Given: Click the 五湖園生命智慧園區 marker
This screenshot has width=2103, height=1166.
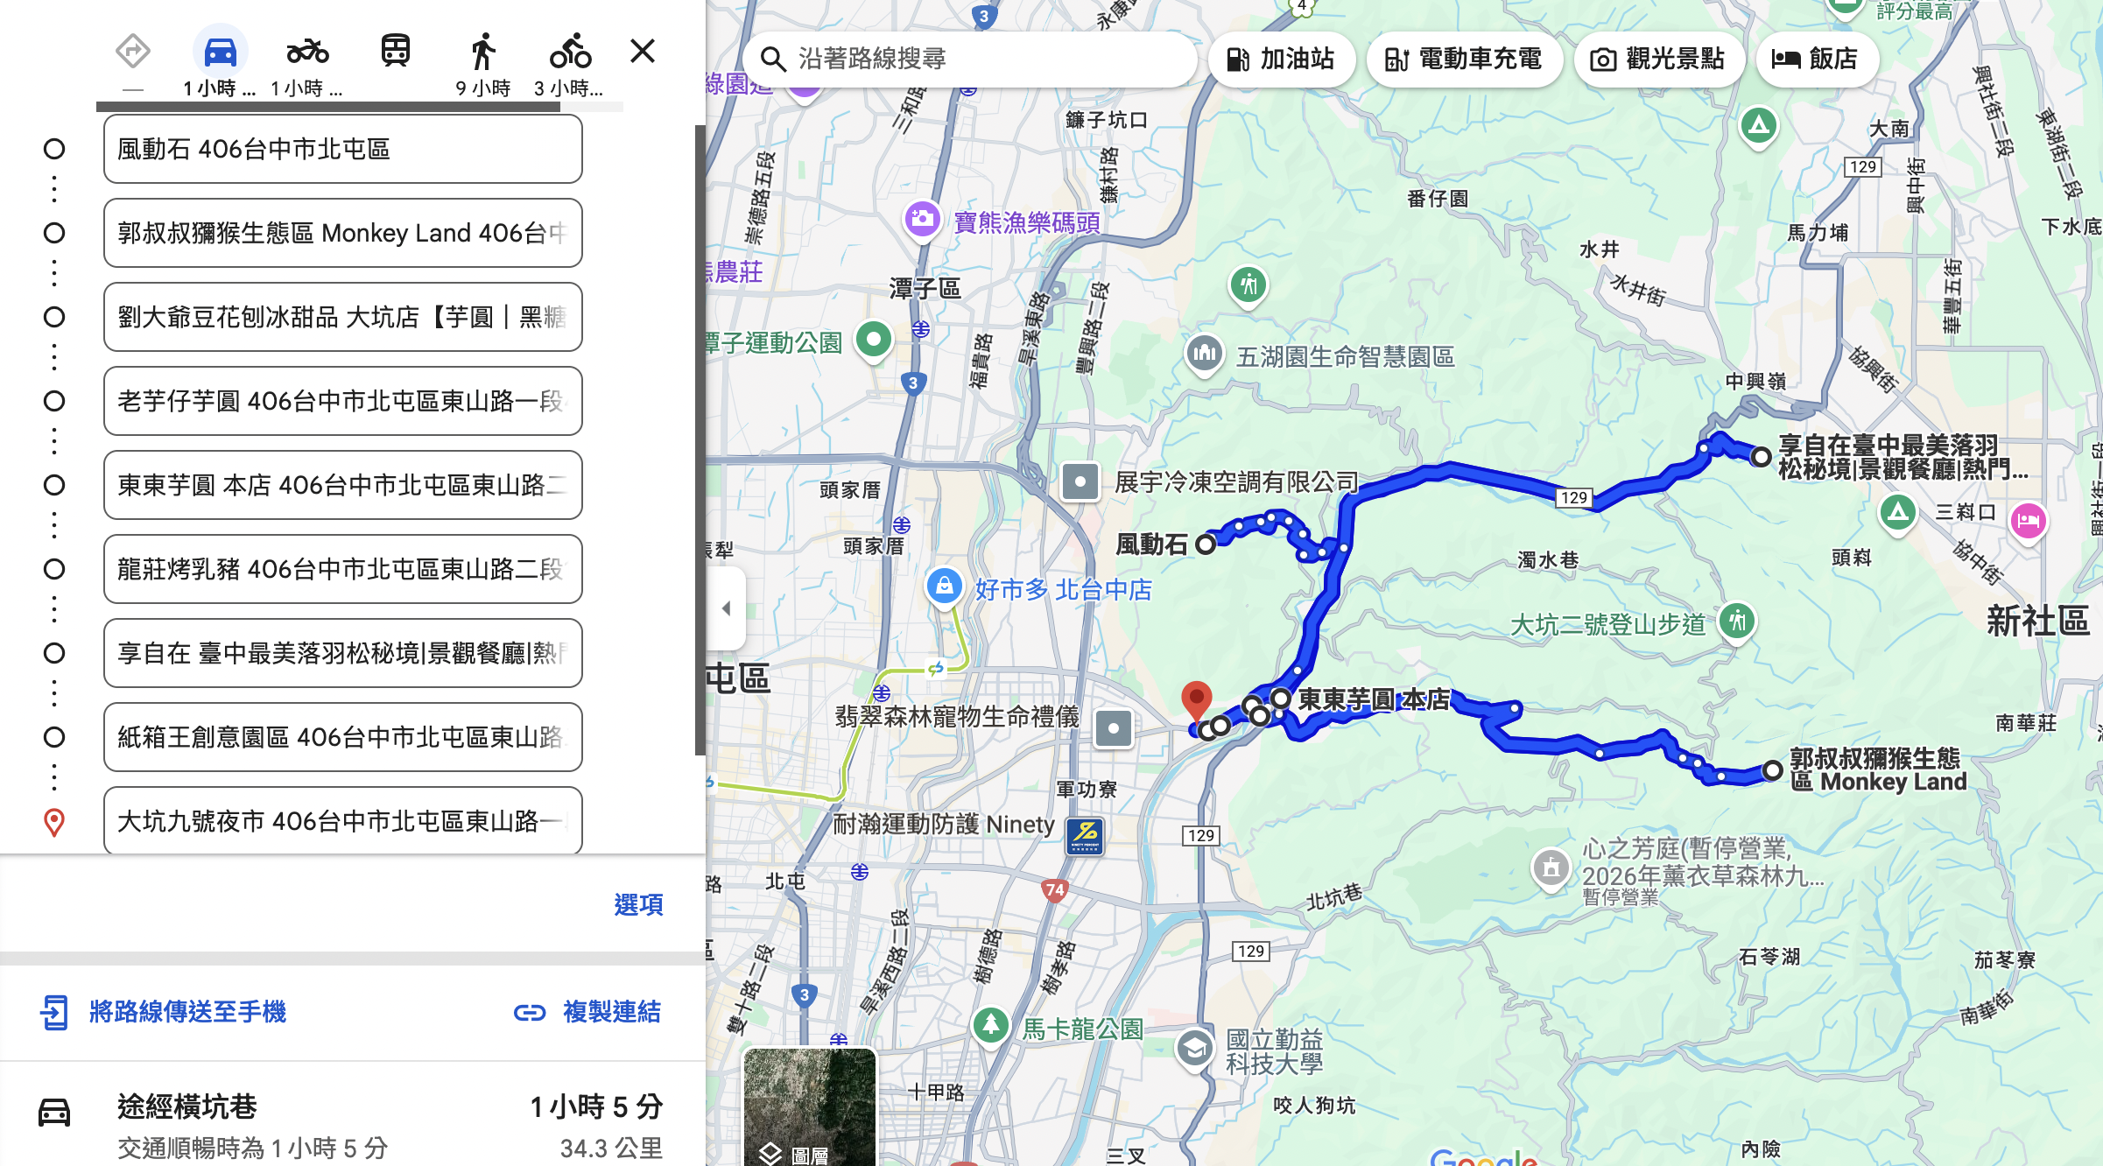Looking at the screenshot, I should [1205, 354].
